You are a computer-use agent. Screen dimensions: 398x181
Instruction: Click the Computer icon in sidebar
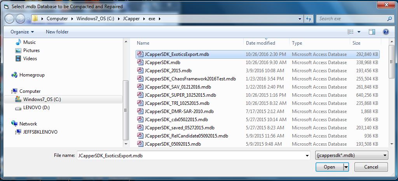(14, 91)
